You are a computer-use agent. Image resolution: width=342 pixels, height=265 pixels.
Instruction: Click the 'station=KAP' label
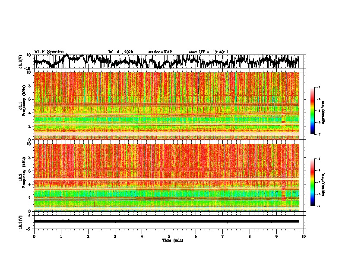[160, 52]
